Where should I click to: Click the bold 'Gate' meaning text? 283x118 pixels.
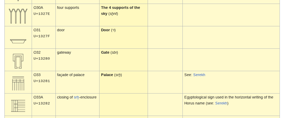pos(105,52)
